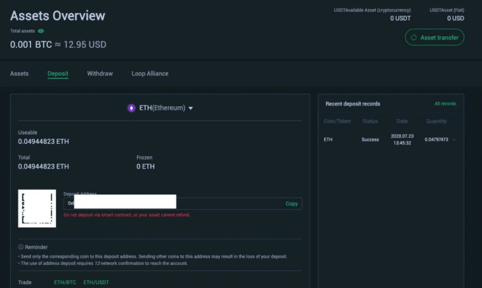
Task: Switch to the Assets tab
Action: [x=19, y=74]
